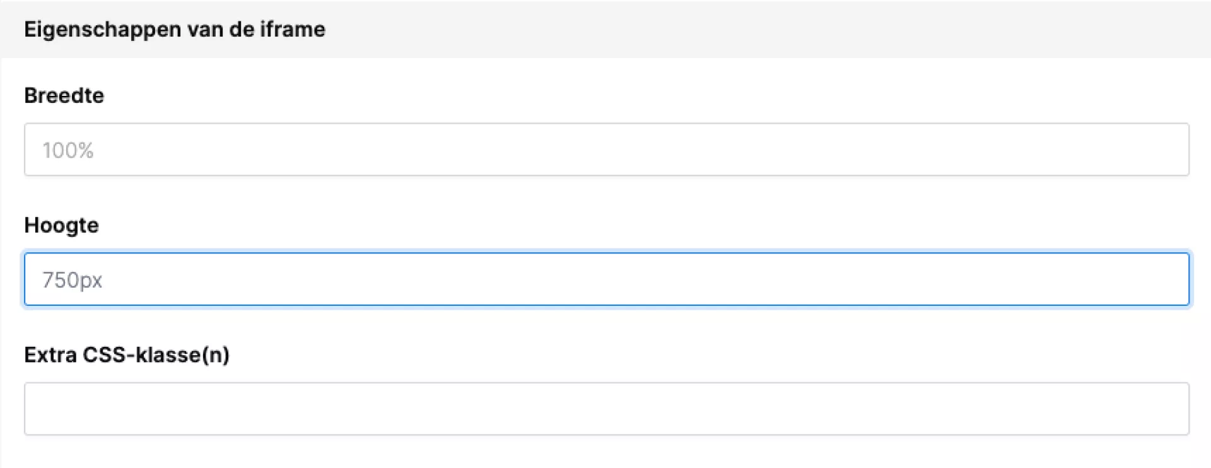
Task: Focus the Hoogte input field
Action: pos(606,279)
